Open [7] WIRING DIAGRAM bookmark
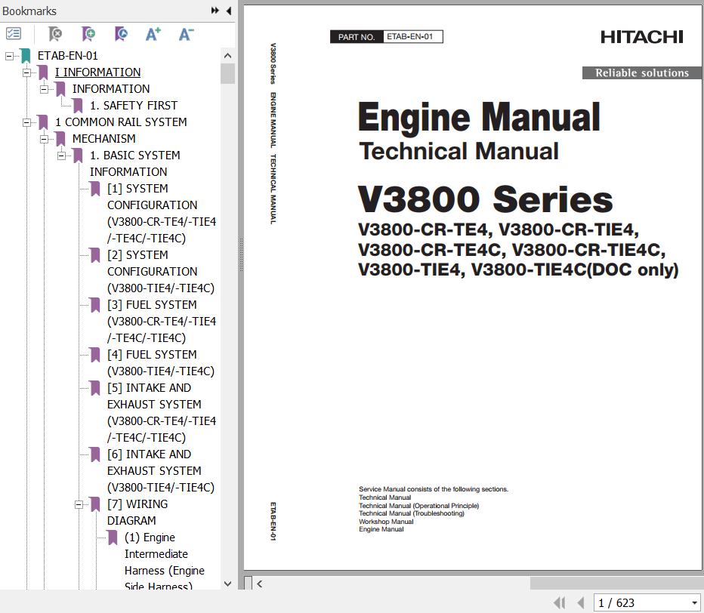This screenshot has height=613, width=704. [x=137, y=512]
